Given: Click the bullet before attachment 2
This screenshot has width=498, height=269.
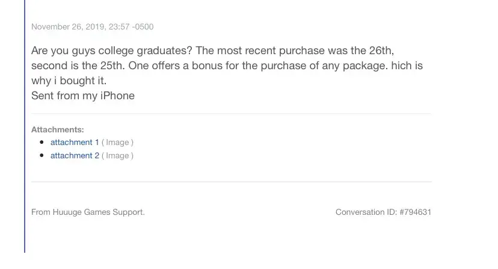Looking at the screenshot, I should 41,156.
